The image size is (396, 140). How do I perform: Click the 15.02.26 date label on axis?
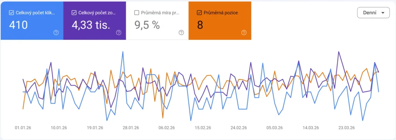(203, 128)
